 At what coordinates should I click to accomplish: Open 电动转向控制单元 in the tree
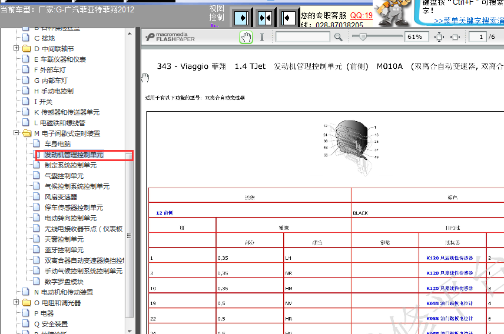click(x=71, y=218)
